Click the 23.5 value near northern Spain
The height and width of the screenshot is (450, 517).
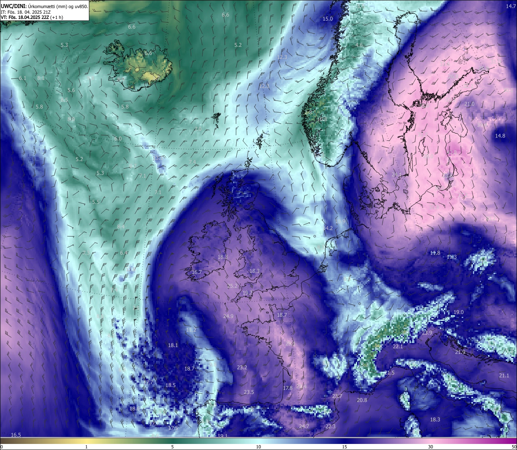pos(249,392)
